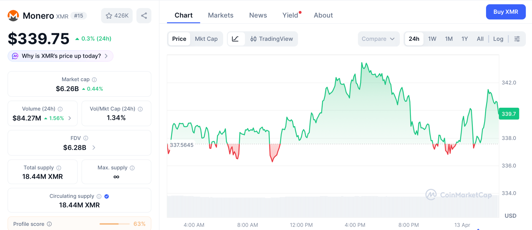This screenshot has width=532, height=230.
Task: Click the FDV info icon
Action: coord(86,138)
